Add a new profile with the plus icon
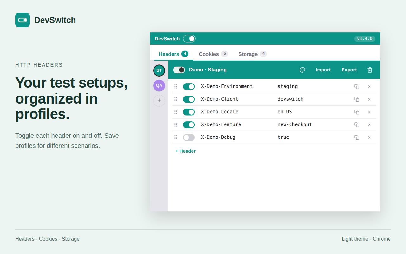The width and height of the screenshot is (406, 254). [x=159, y=101]
